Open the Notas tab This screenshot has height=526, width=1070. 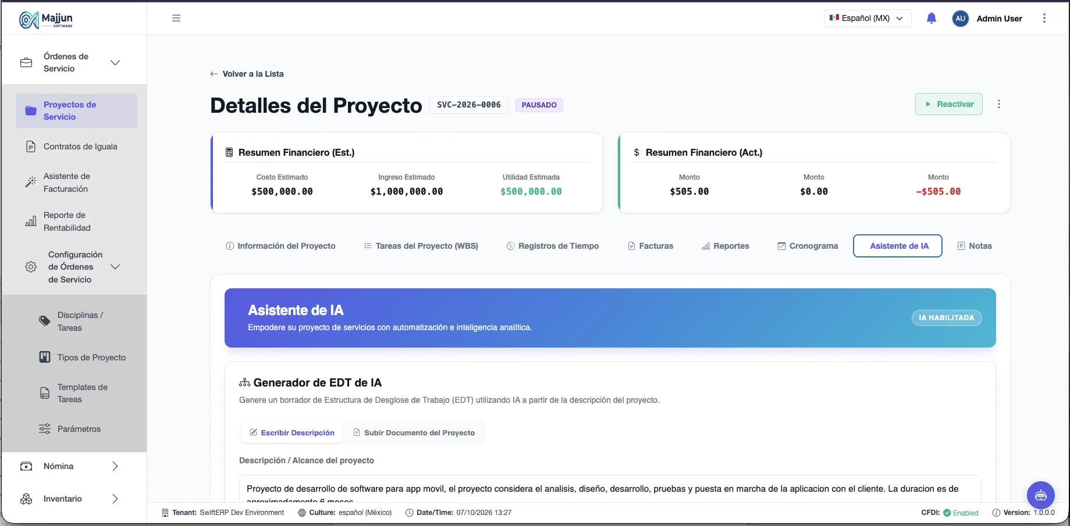tap(975, 246)
